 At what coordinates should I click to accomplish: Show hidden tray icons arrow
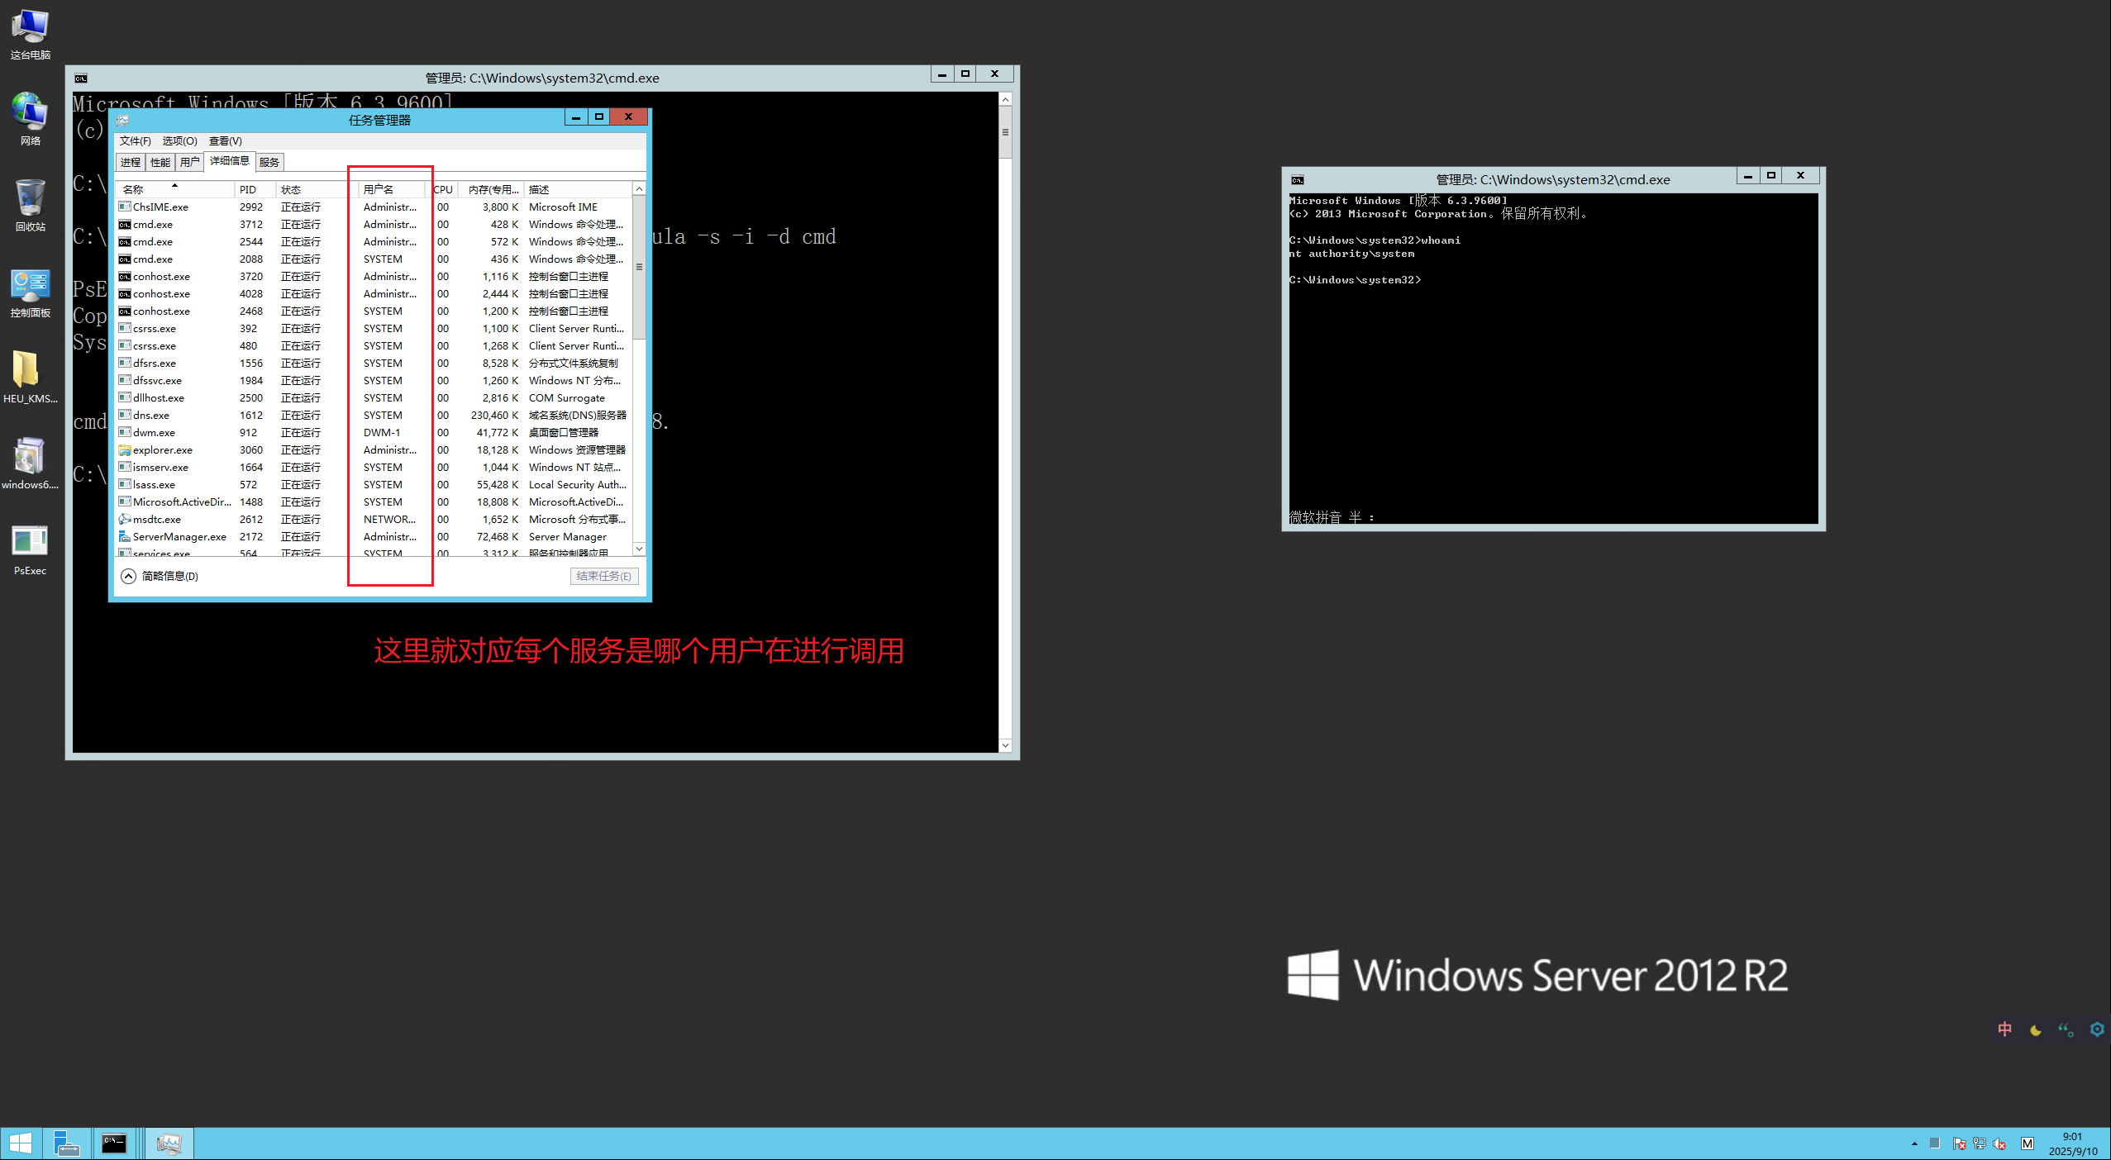[1914, 1143]
